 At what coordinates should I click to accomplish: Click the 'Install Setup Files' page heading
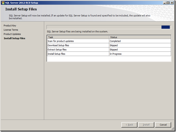(21, 9)
